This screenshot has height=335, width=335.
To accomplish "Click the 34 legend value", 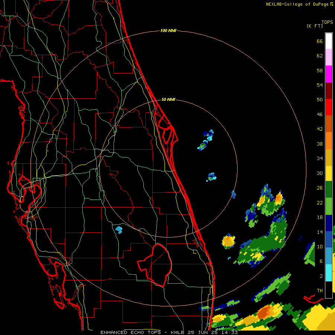I will (320, 159).
